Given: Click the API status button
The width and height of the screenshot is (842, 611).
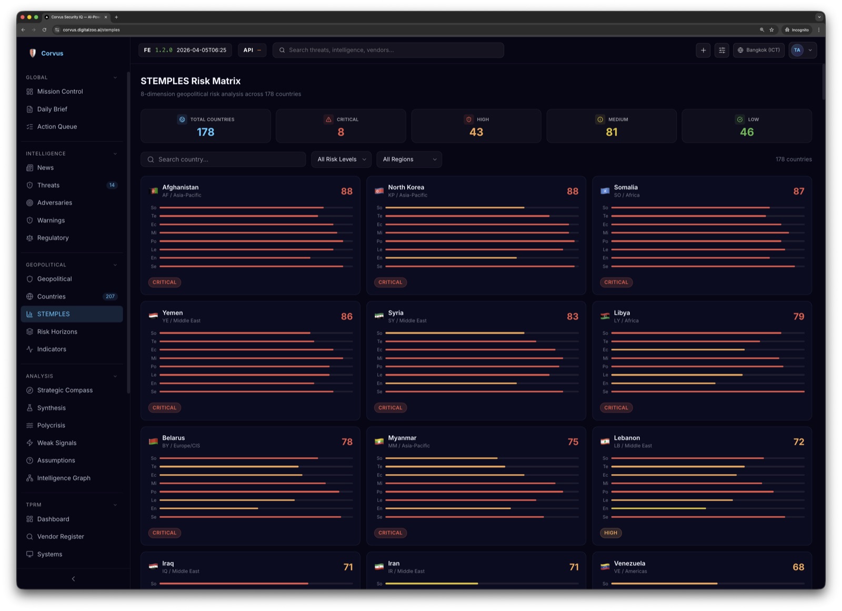Looking at the screenshot, I should [x=252, y=50].
